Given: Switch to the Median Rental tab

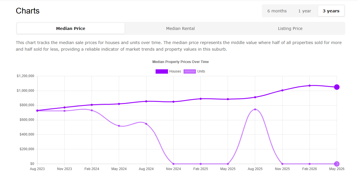Looking at the screenshot, I should point(180,28).
